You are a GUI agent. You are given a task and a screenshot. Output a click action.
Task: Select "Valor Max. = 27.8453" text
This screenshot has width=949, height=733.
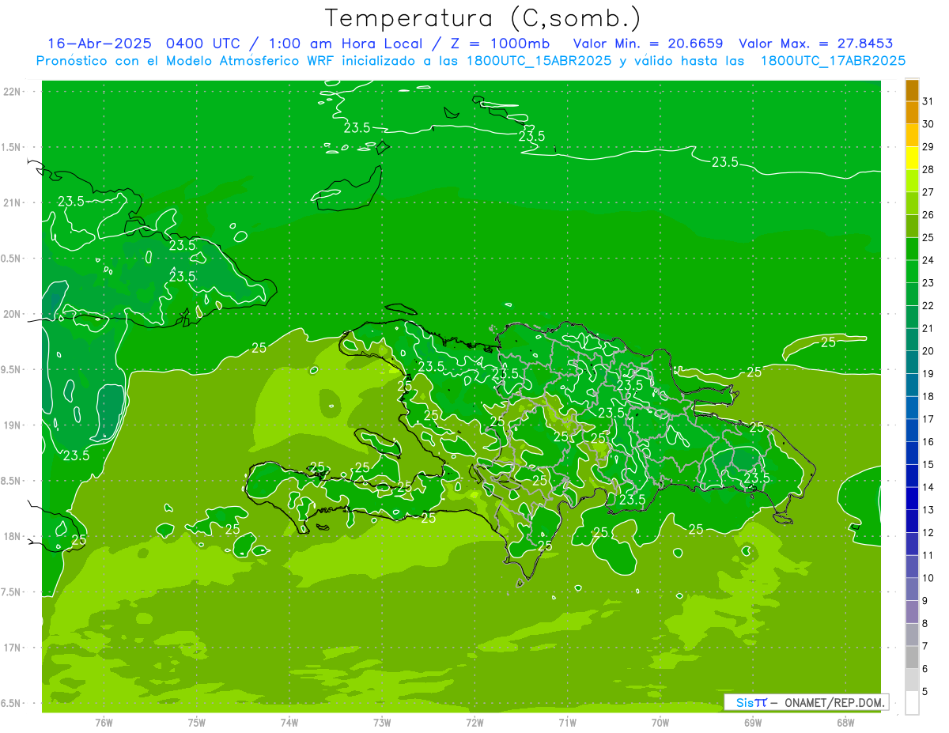tap(815, 43)
